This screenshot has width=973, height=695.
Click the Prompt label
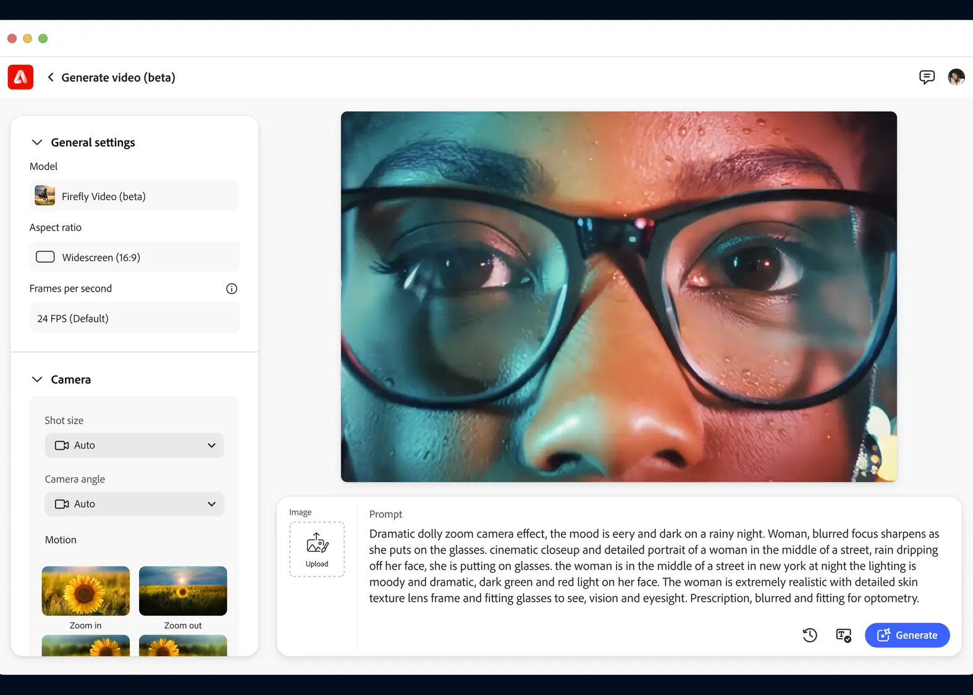coord(385,514)
